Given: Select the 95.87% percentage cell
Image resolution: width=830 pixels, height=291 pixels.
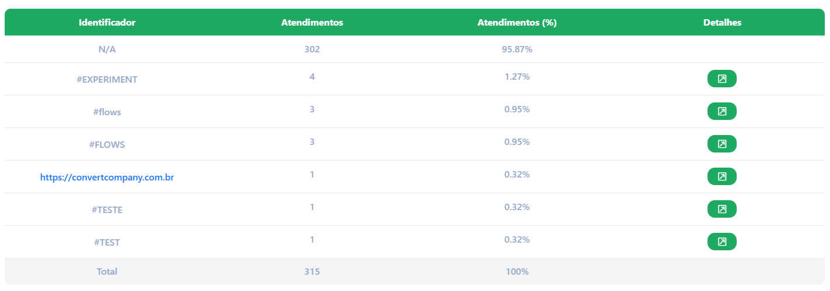Looking at the screenshot, I should point(517,49).
